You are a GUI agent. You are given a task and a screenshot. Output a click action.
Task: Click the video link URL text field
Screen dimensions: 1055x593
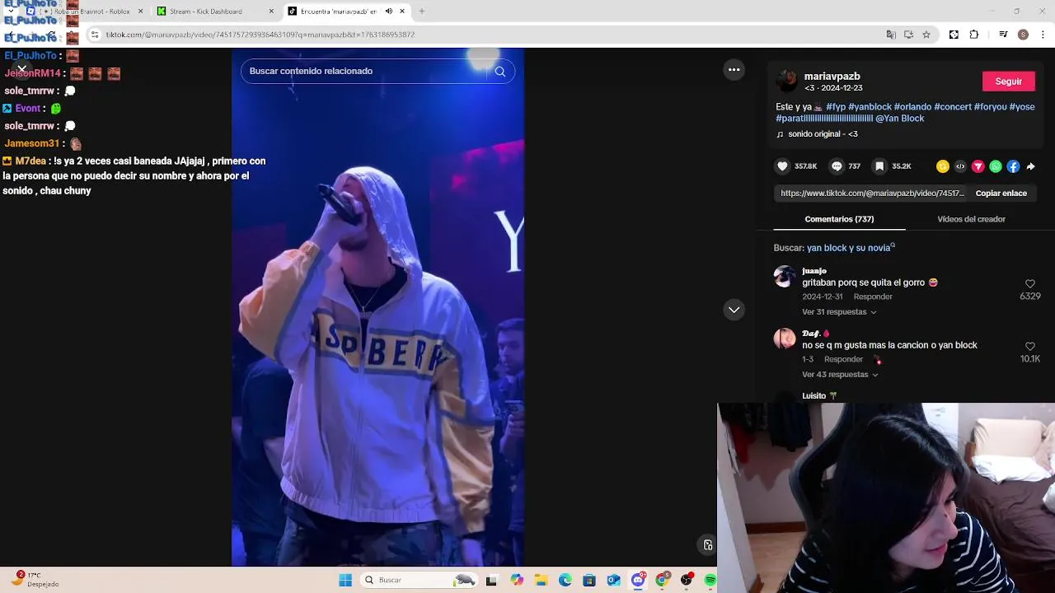click(872, 194)
